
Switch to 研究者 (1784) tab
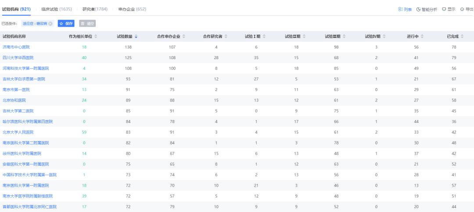(x=95, y=9)
